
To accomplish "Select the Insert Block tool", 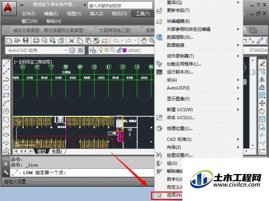I will [6, 151].
